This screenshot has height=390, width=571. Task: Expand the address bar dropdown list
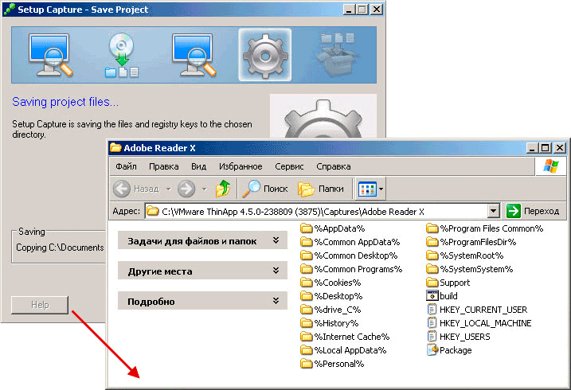coord(494,211)
